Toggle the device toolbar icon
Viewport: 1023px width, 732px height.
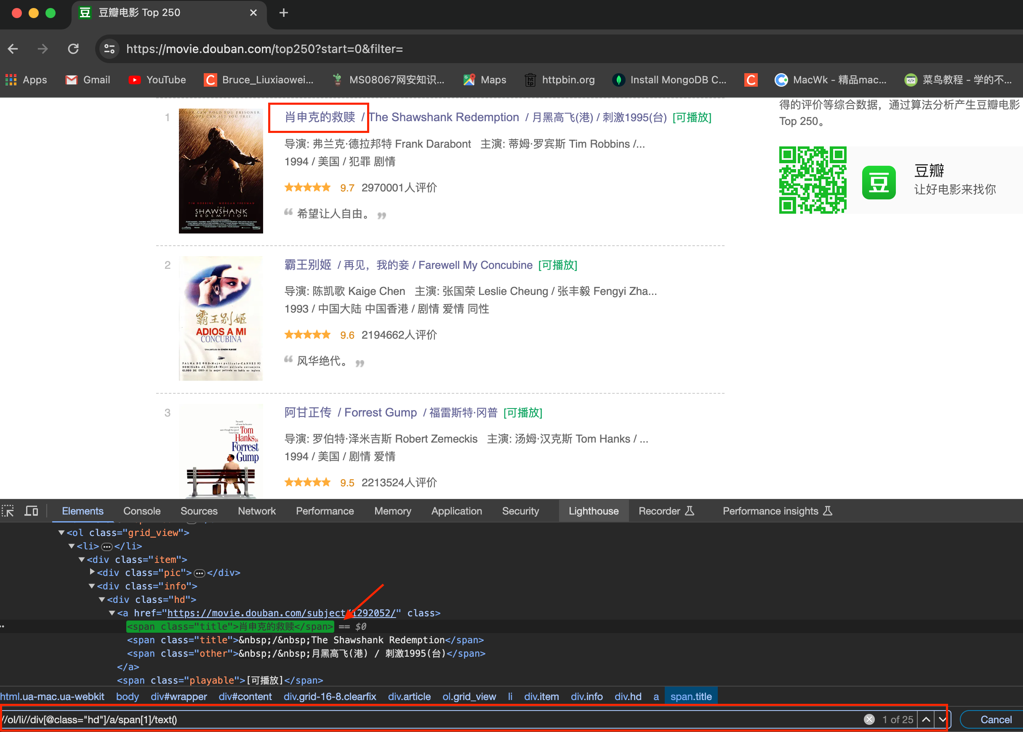pos(31,511)
